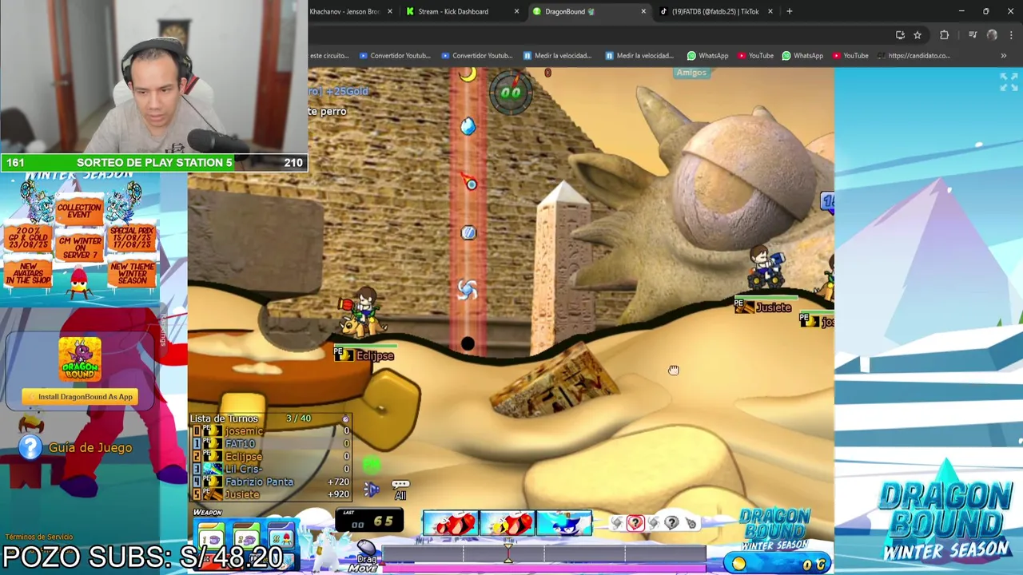The image size is (1023, 575).
Task: Click the Drag Move mouse icon
Action: click(366, 548)
